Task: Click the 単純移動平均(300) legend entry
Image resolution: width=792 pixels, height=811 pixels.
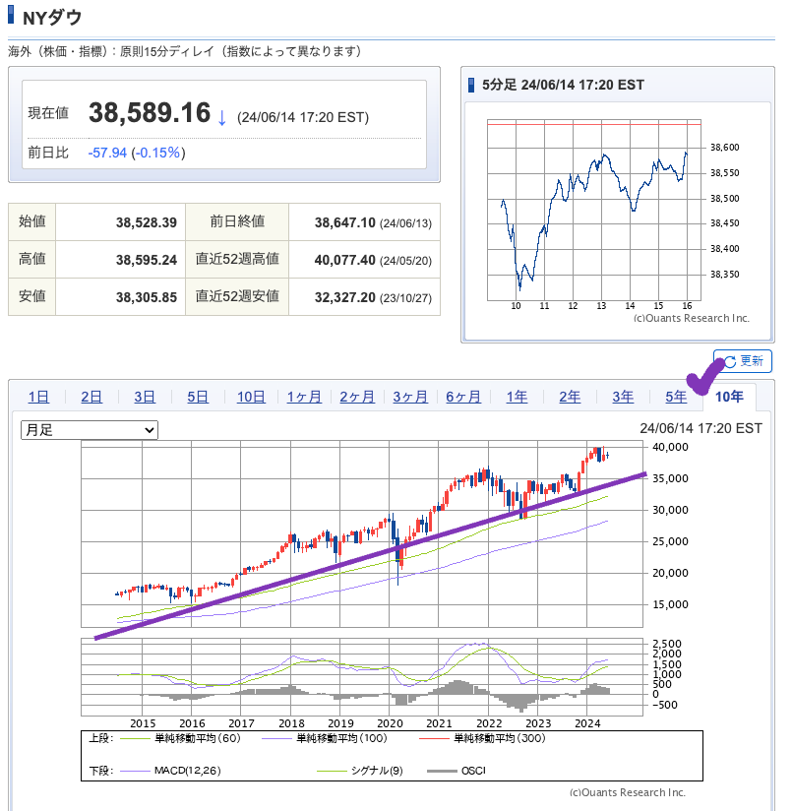Action: [x=483, y=738]
